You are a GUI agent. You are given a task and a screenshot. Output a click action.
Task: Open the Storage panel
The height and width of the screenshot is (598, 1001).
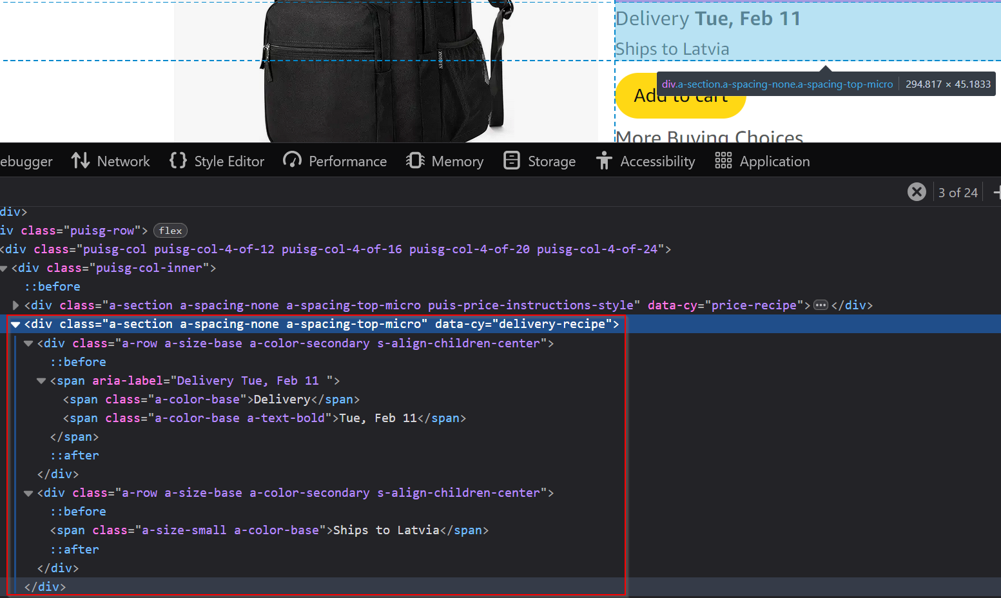[x=539, y=160]
